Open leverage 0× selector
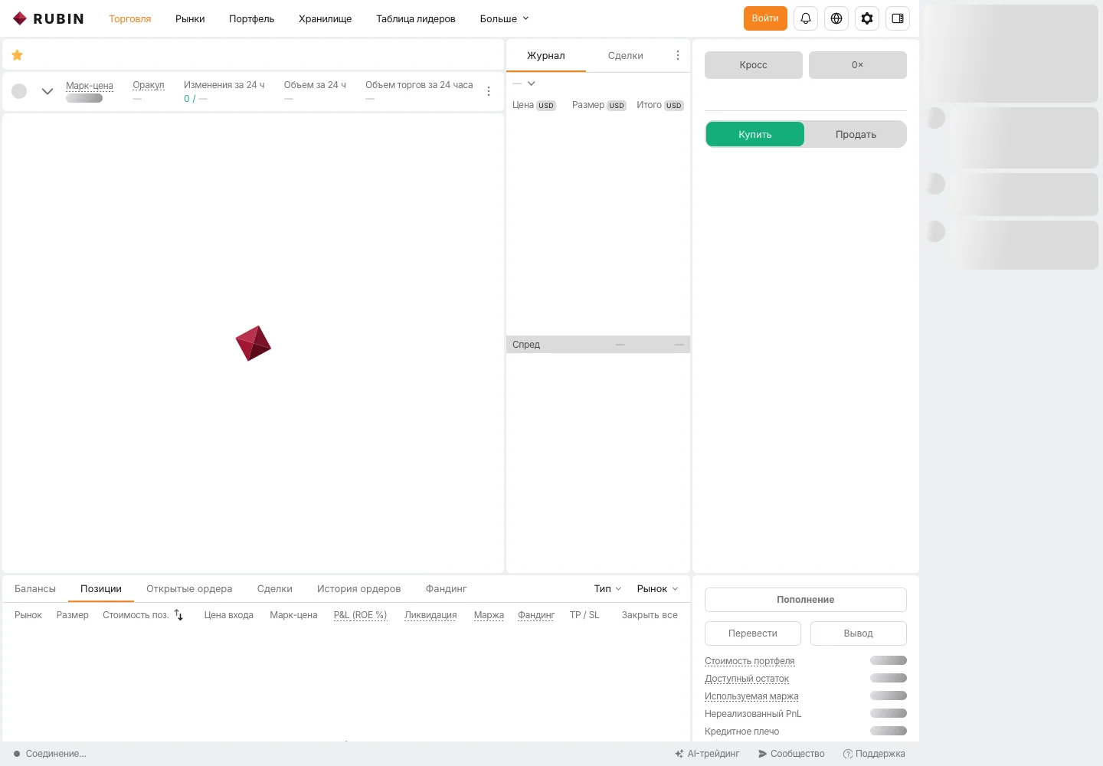1103x766 pixels. coord(858,65)
